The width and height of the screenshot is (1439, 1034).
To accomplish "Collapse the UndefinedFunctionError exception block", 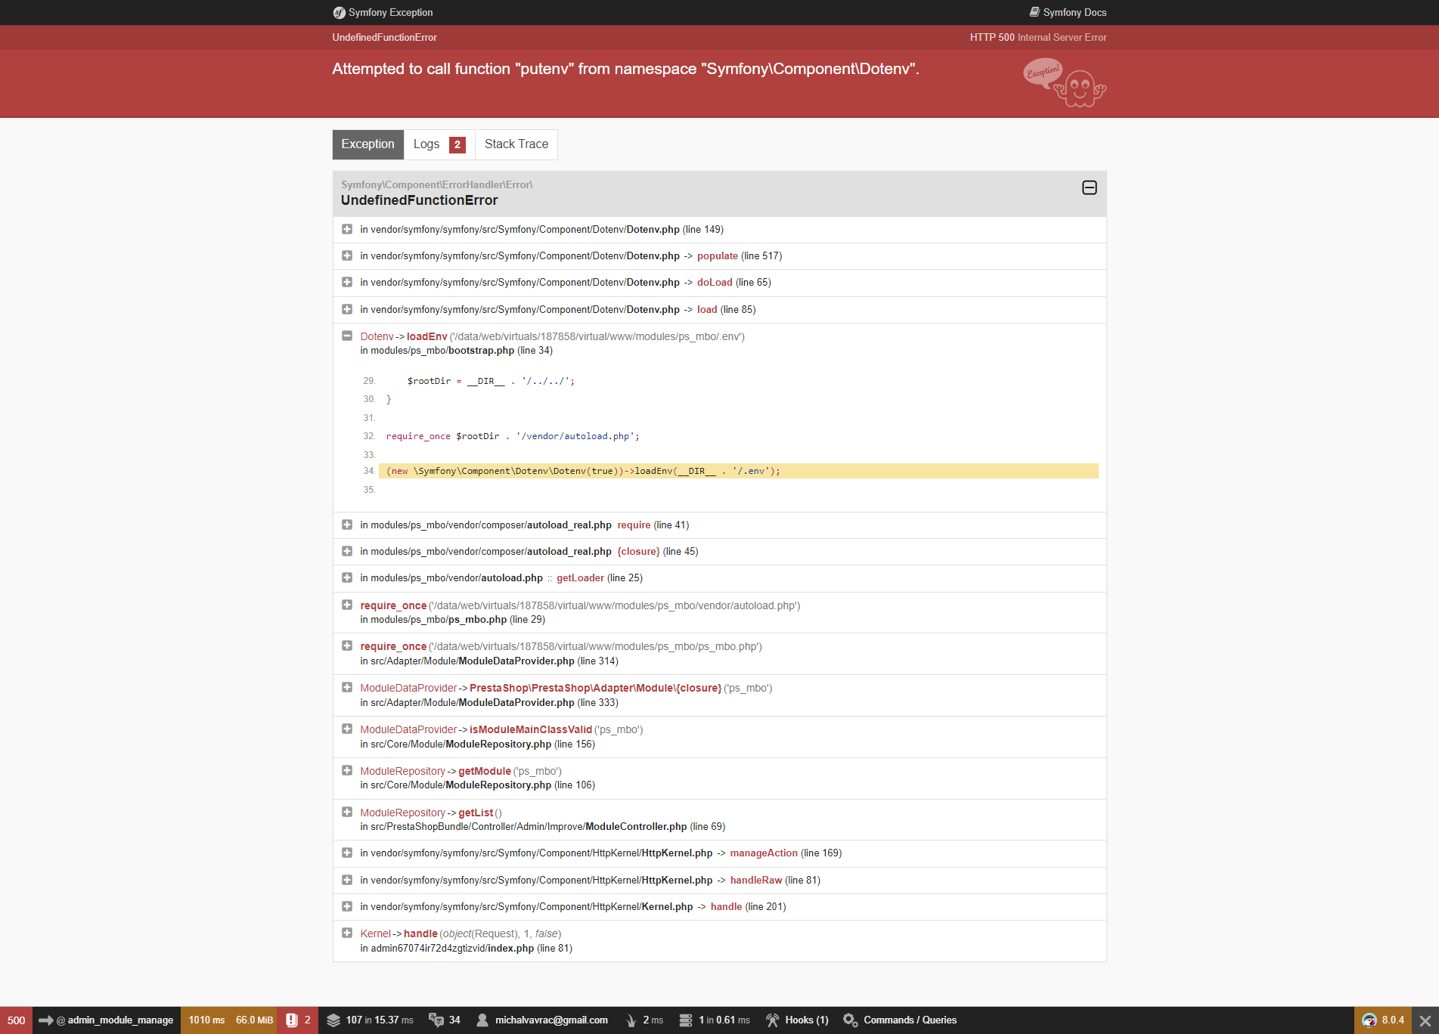I will (1090, 187).
